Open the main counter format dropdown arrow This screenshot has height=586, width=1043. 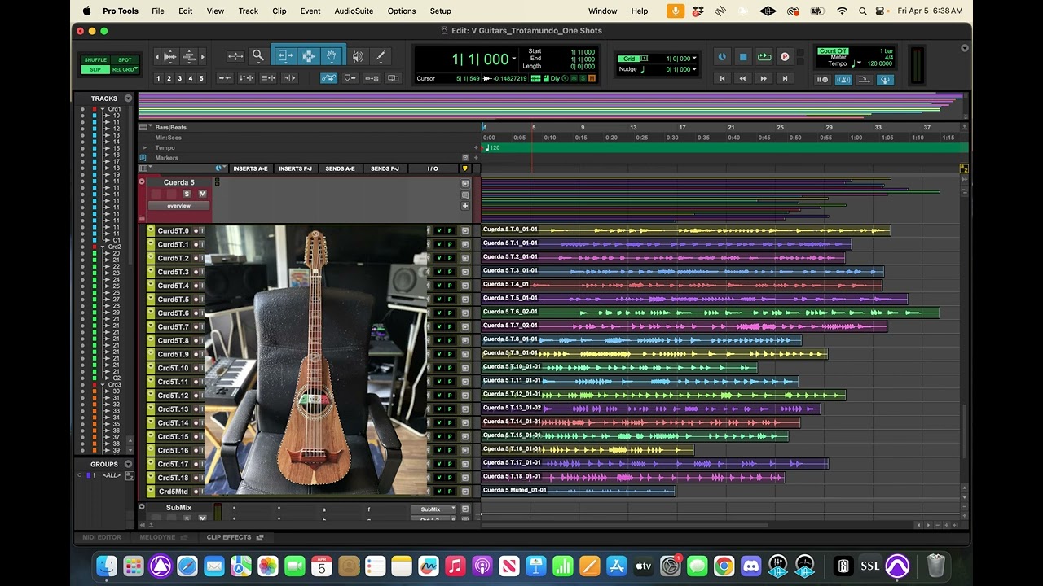514,59
